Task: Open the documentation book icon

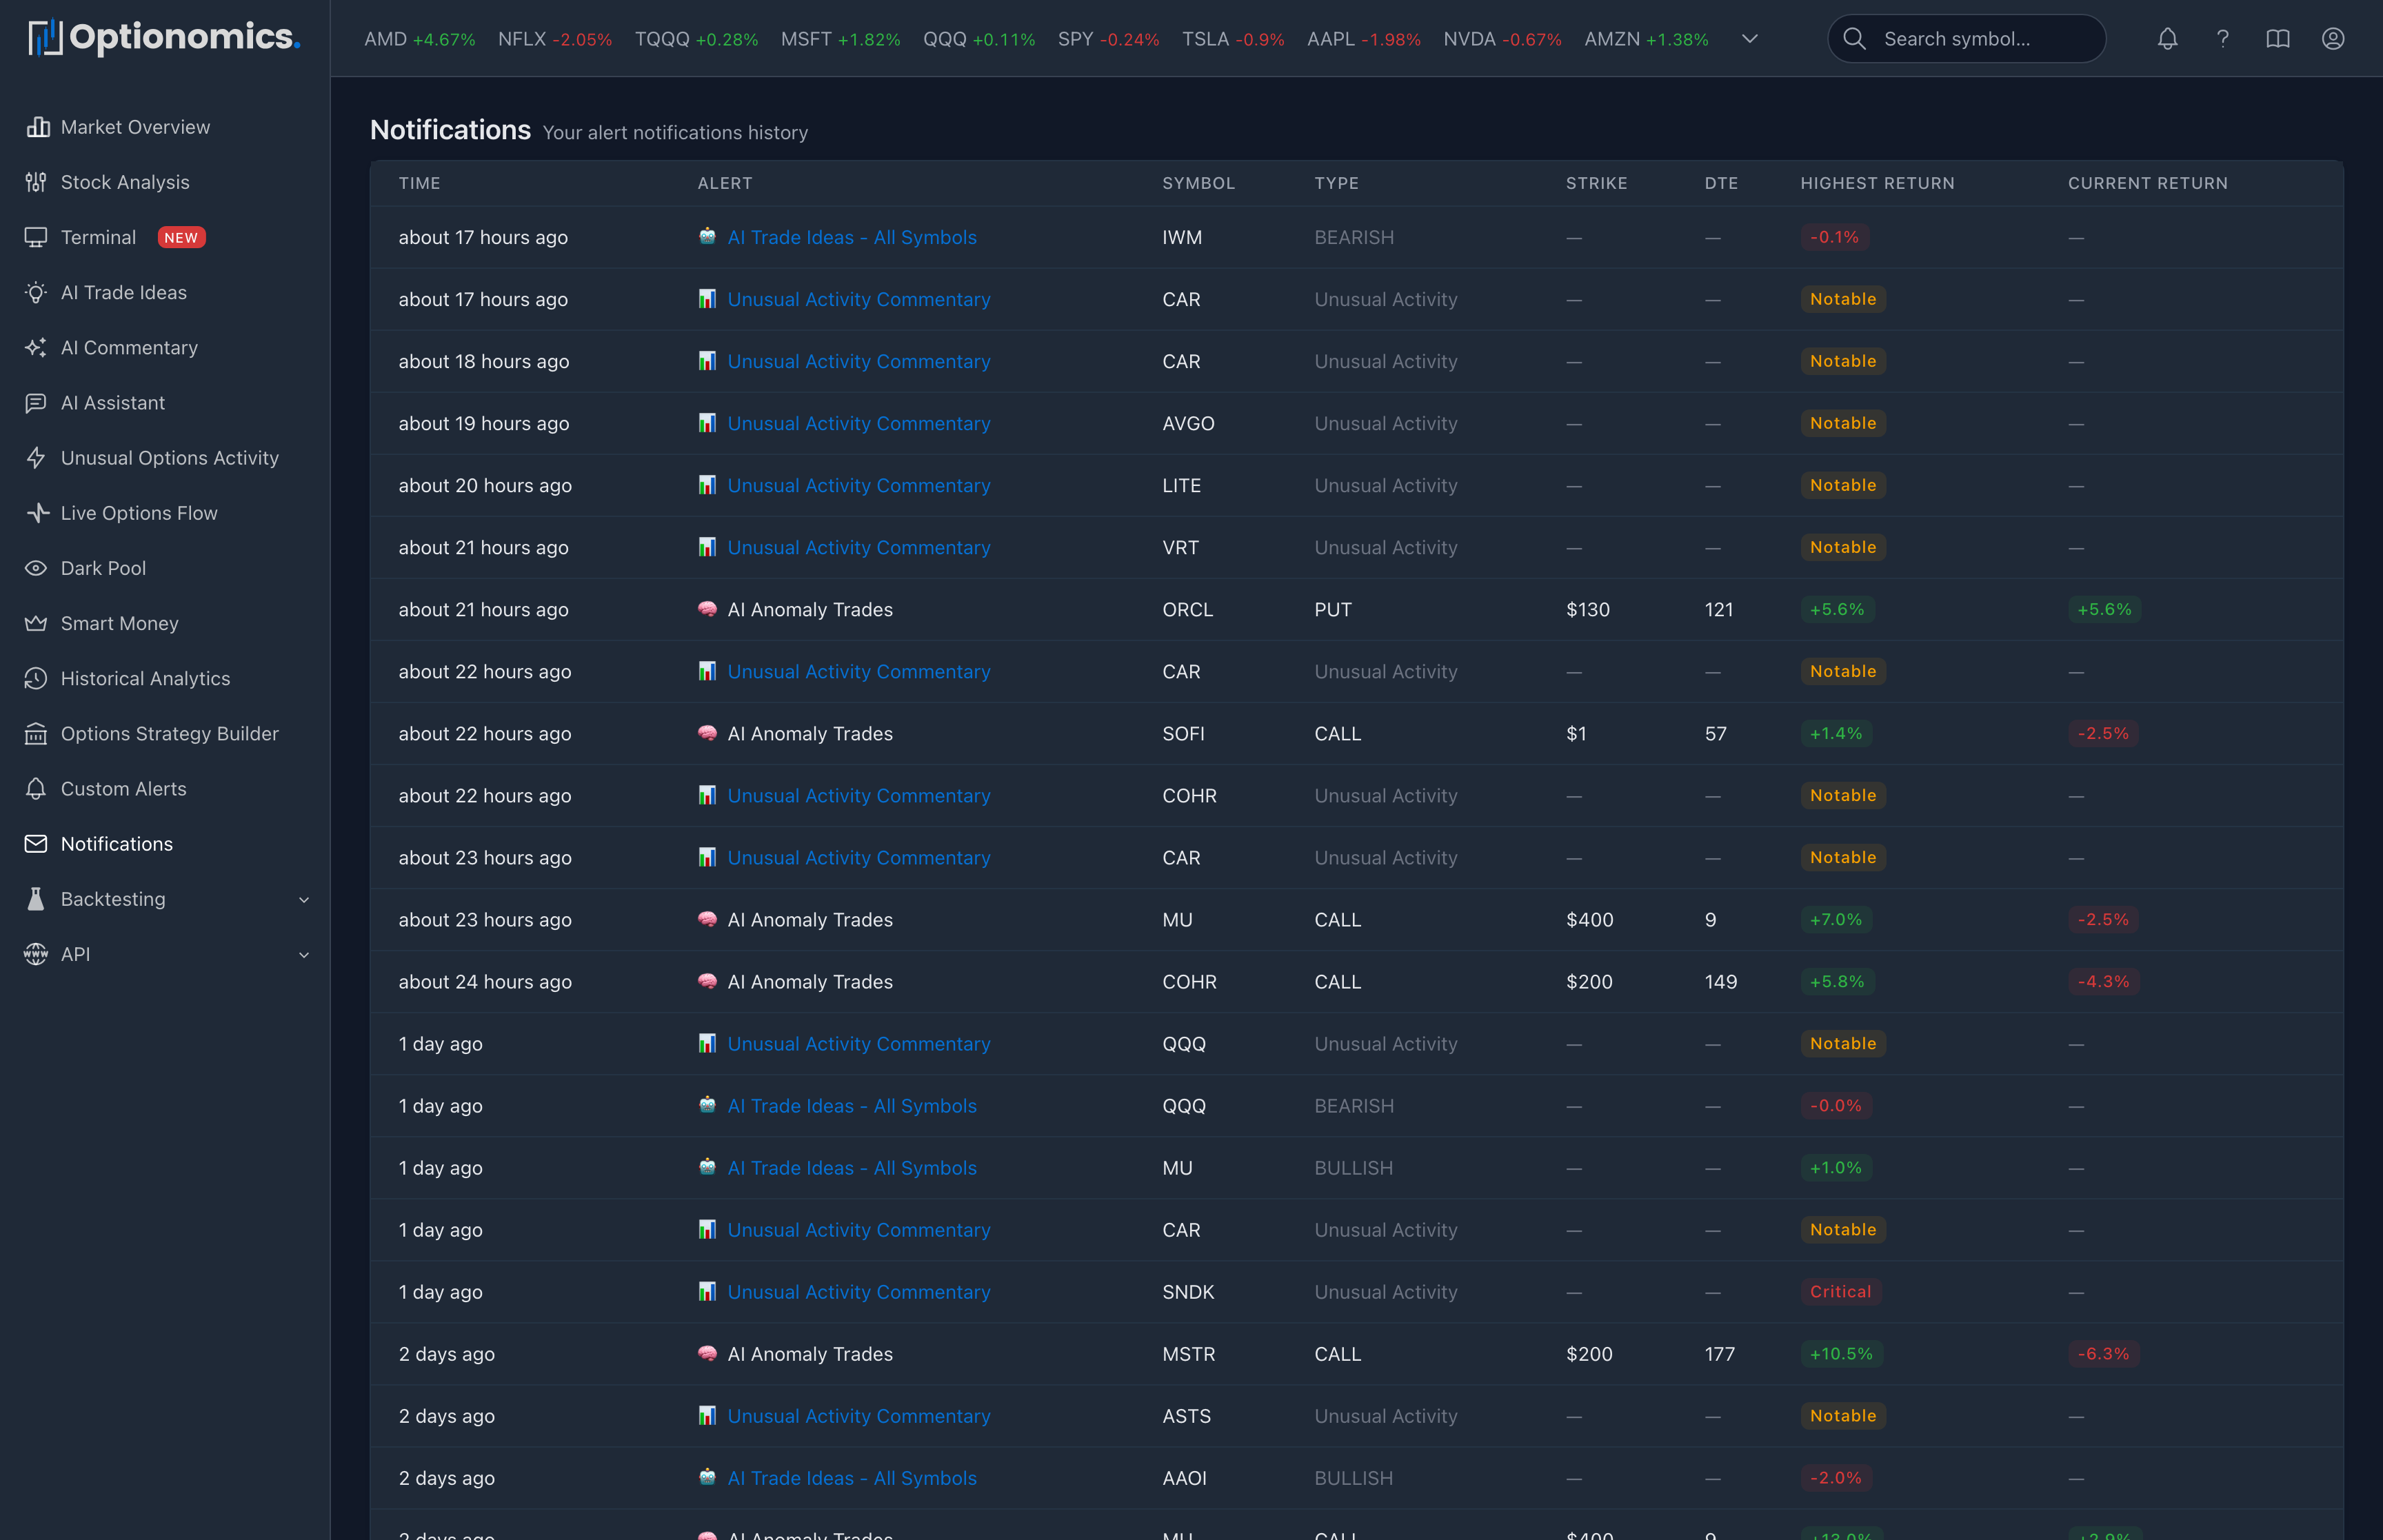Action: click(2277, 39)
